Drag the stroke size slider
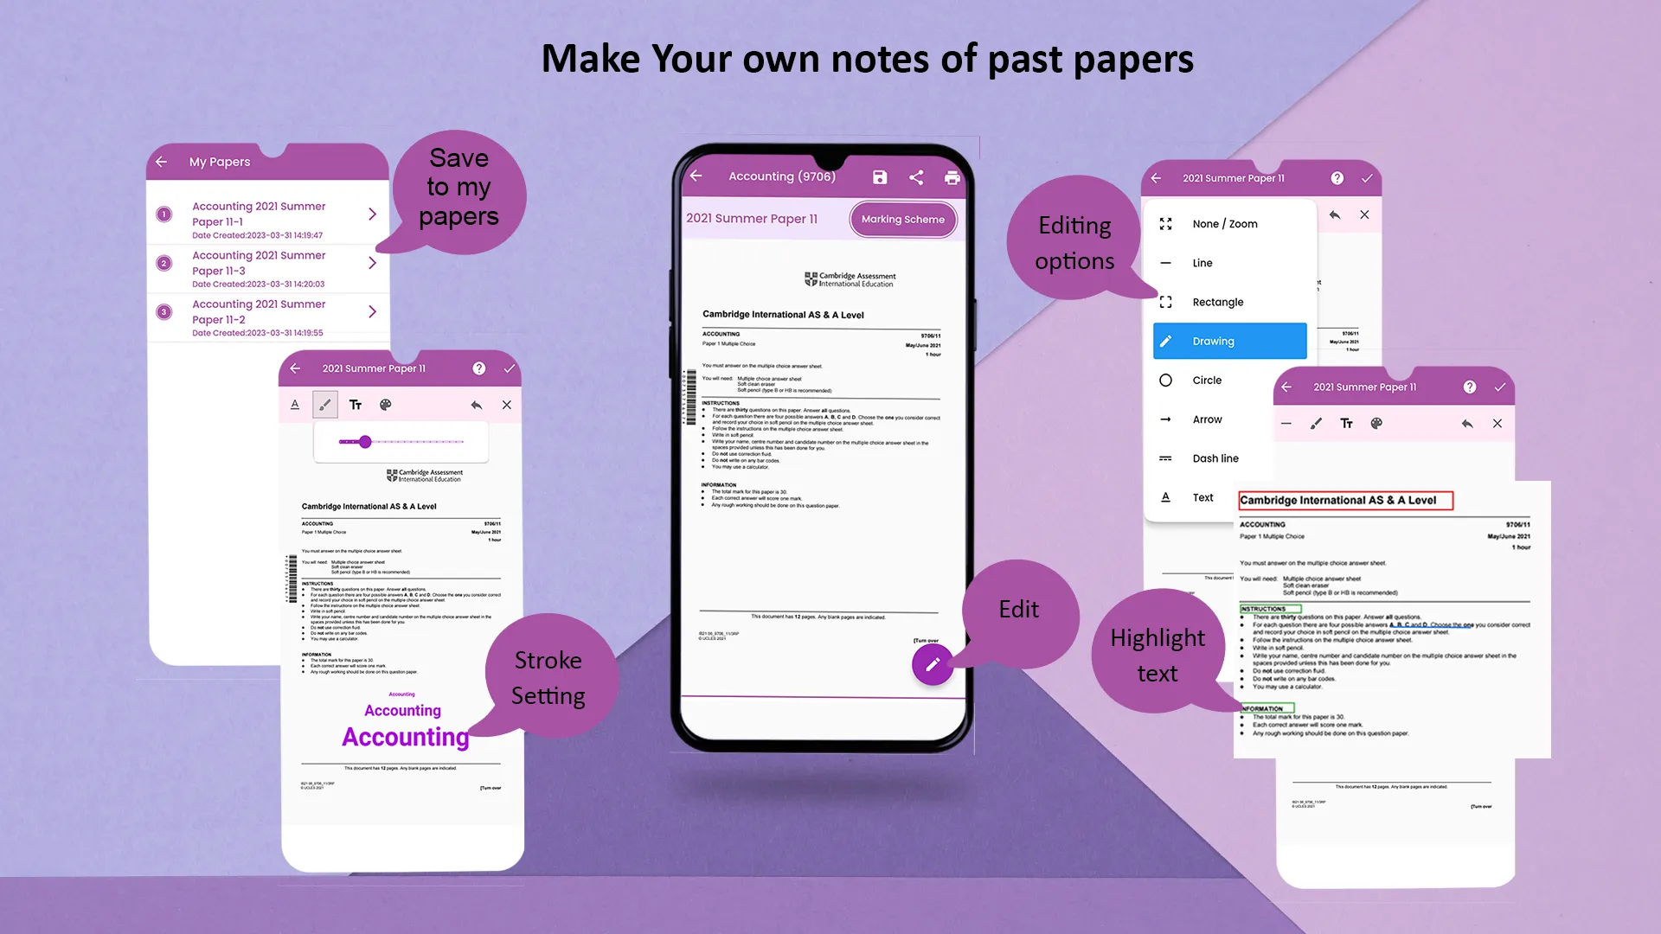The image size is (1661, 934). click(365, 441)
